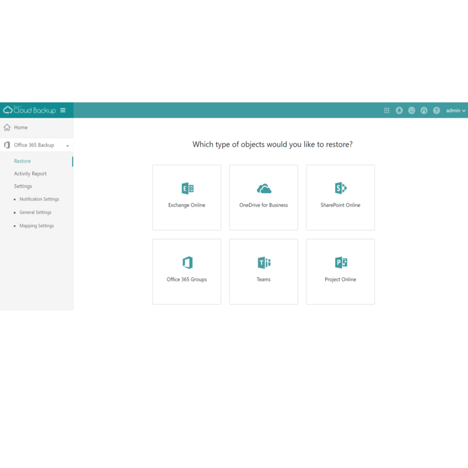Collapse the Office 365 Backup section arrow
The width and height of the screenshot is (468, 468).
67,146
